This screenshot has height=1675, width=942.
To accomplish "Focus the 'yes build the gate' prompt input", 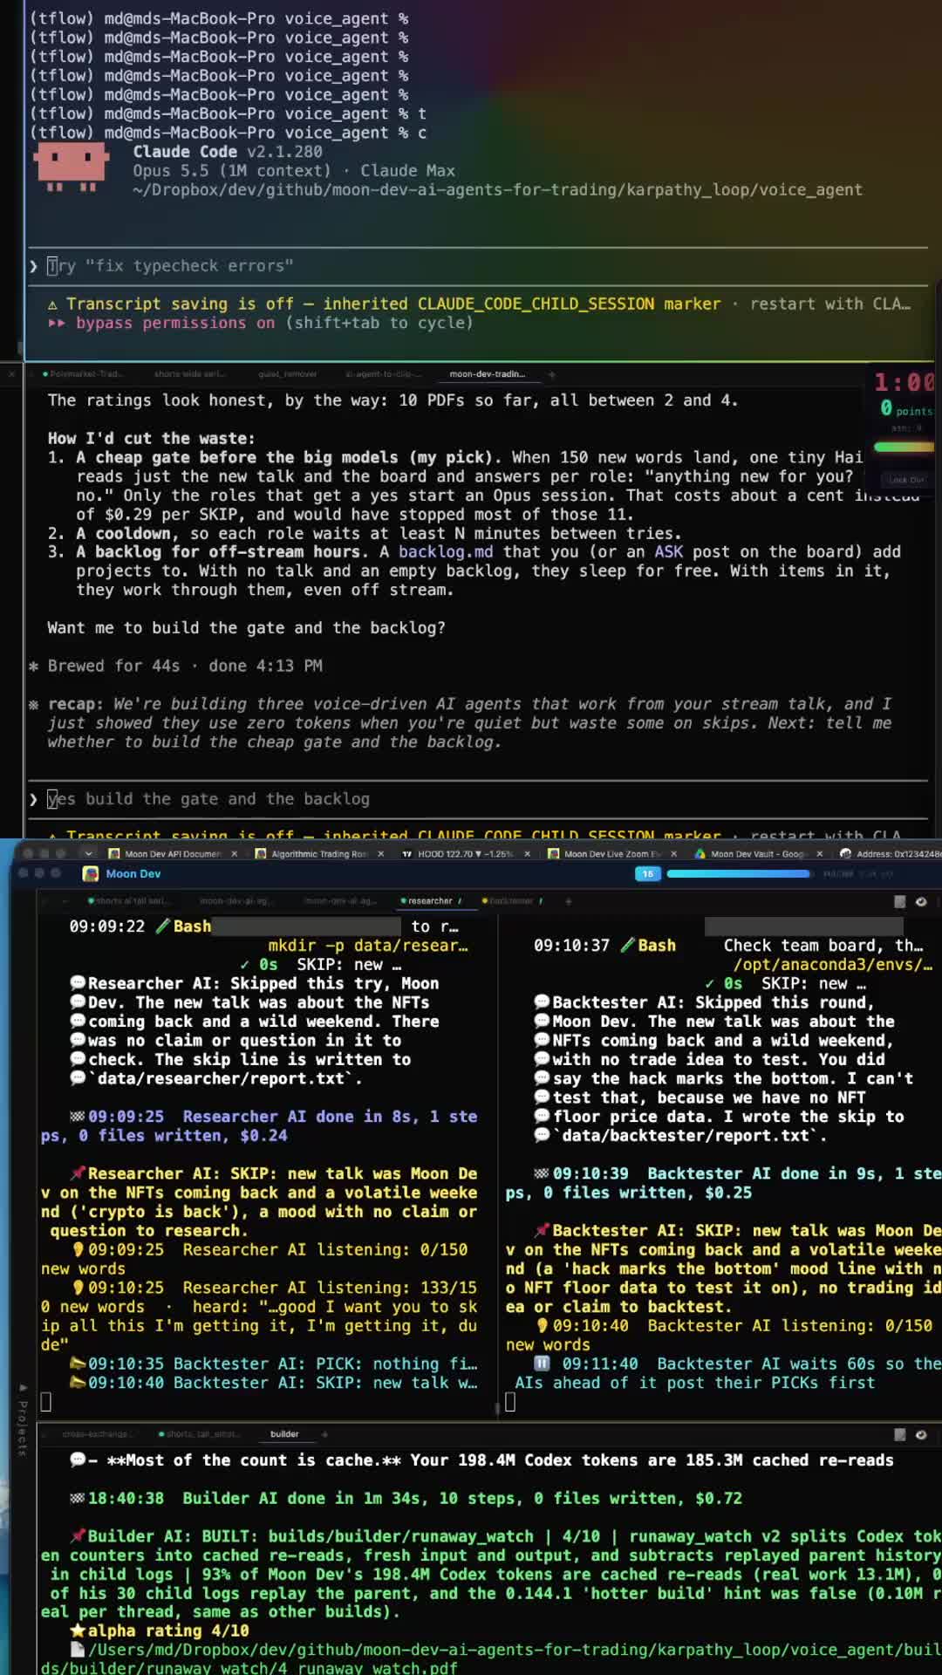I will [480, 798].
